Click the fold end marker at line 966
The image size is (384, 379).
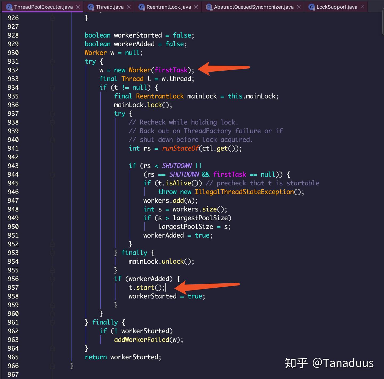53,366
